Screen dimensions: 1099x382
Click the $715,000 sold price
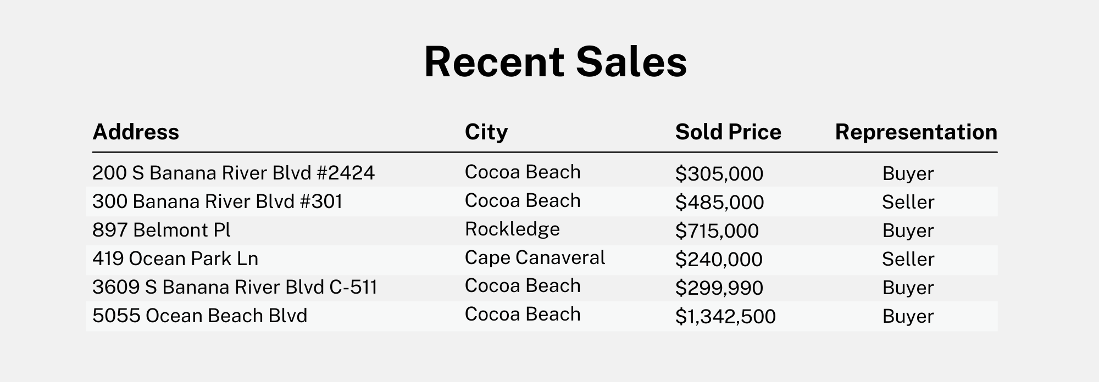click(717, 231)
